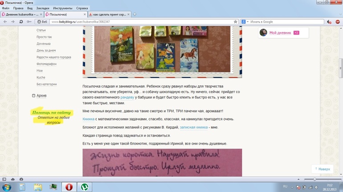Open the Просто так category
343x192 pixels.
(44, 37)
